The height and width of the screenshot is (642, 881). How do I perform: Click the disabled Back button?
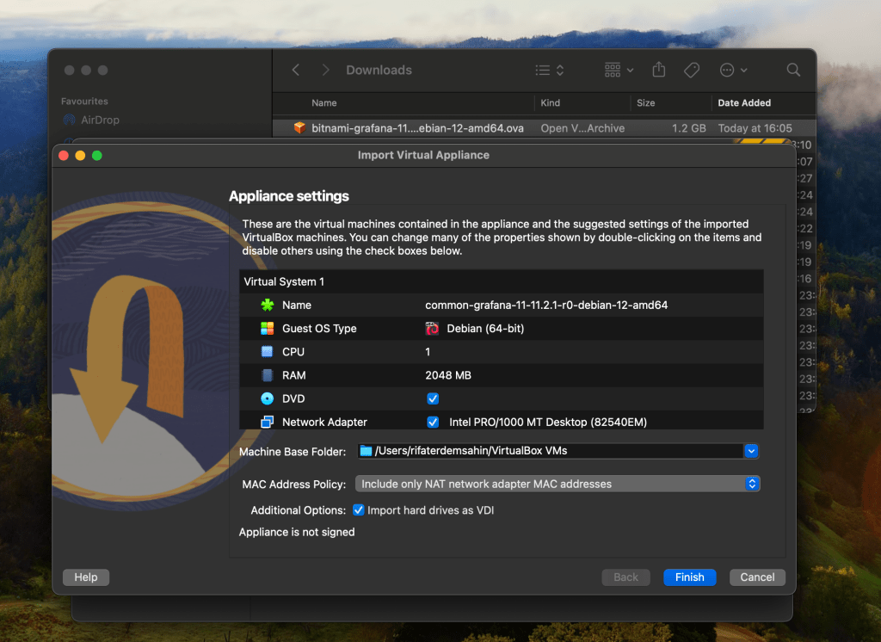(626, 577)
